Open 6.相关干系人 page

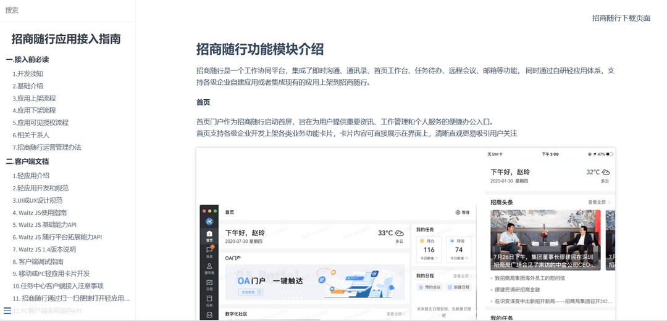pos(31,135)
